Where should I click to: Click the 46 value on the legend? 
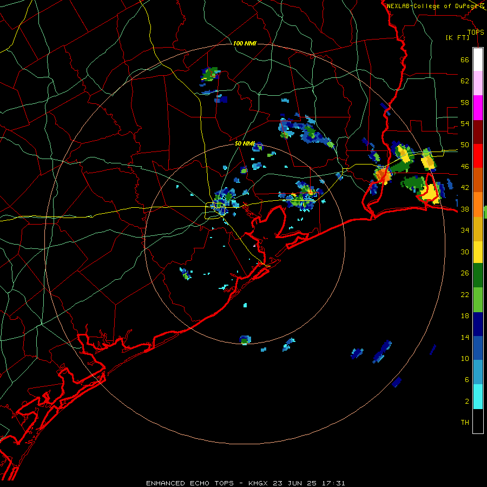(x=465, y=167)
